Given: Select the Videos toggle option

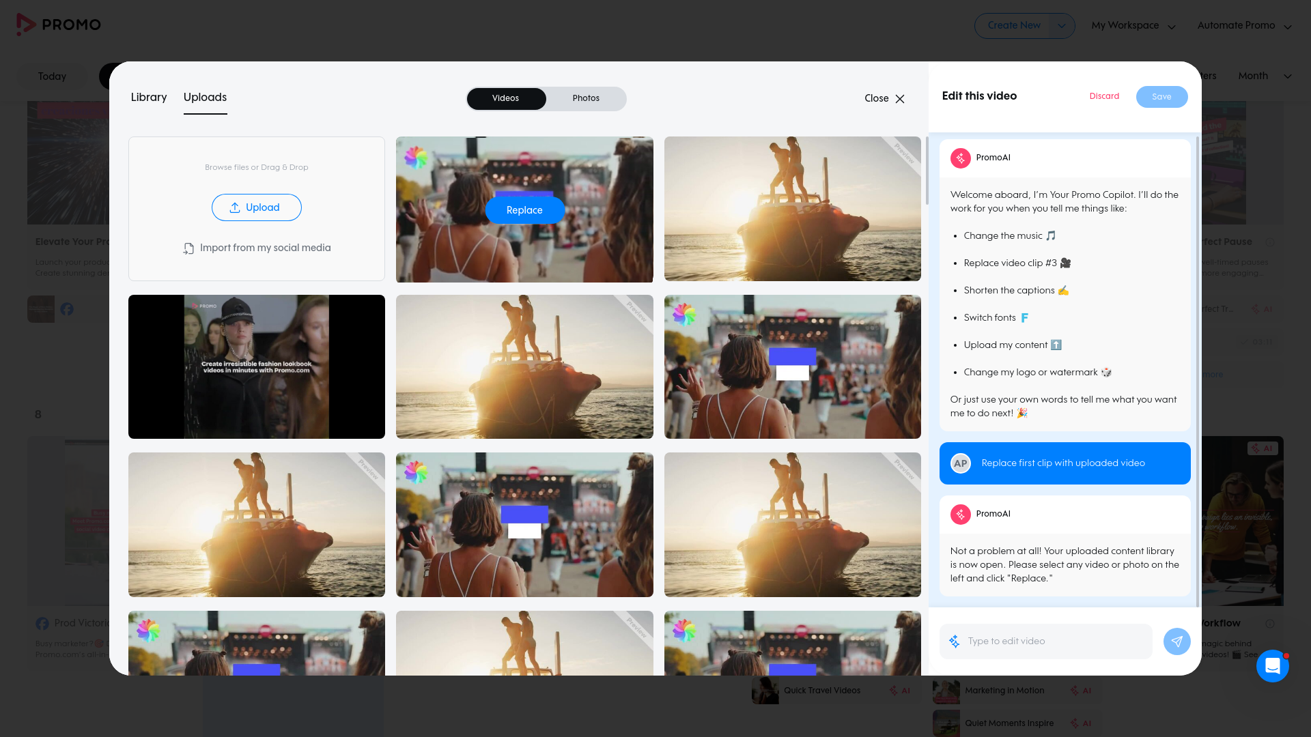Looking at the screenshot, I should [506, 99].
